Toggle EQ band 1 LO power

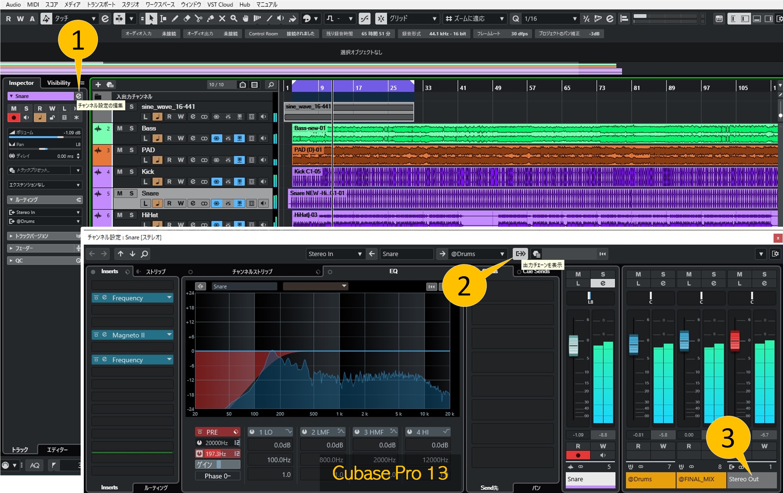pyautogui.click(x=252, y=432)
